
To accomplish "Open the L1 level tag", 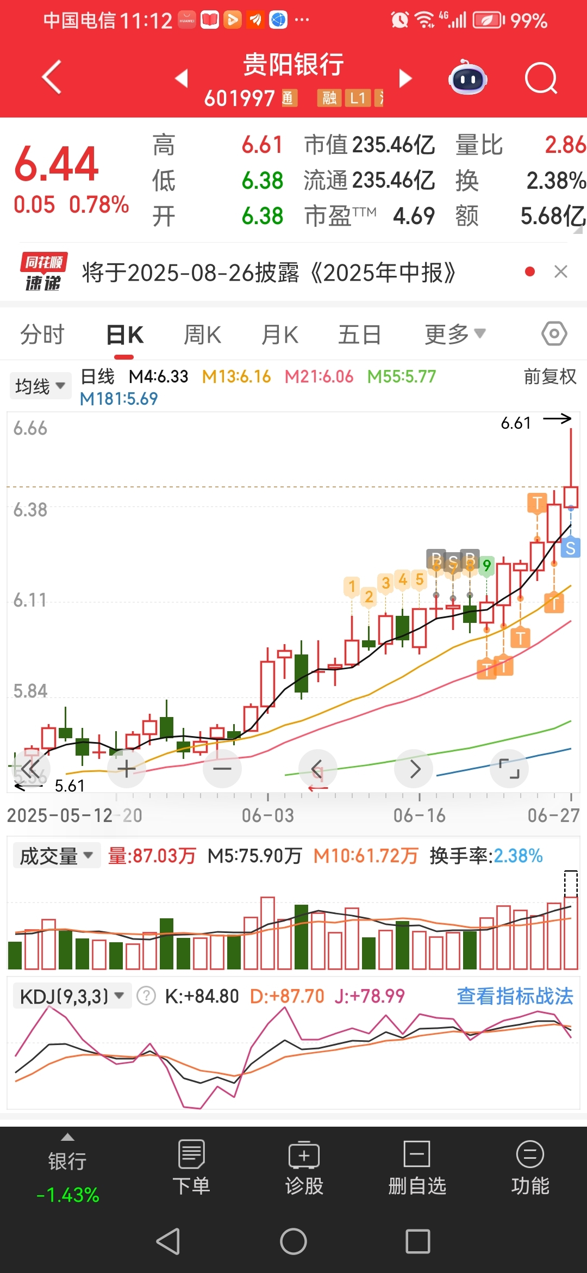I will [x=358, y=98].
